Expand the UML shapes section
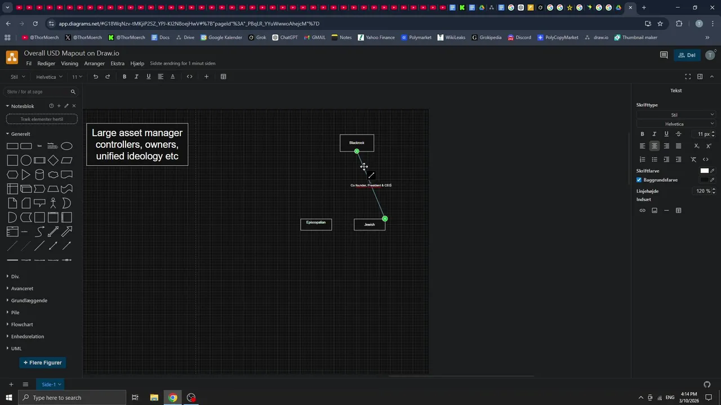Image resolution: width=721 pixels, height=405 pixels. [16, 348]
